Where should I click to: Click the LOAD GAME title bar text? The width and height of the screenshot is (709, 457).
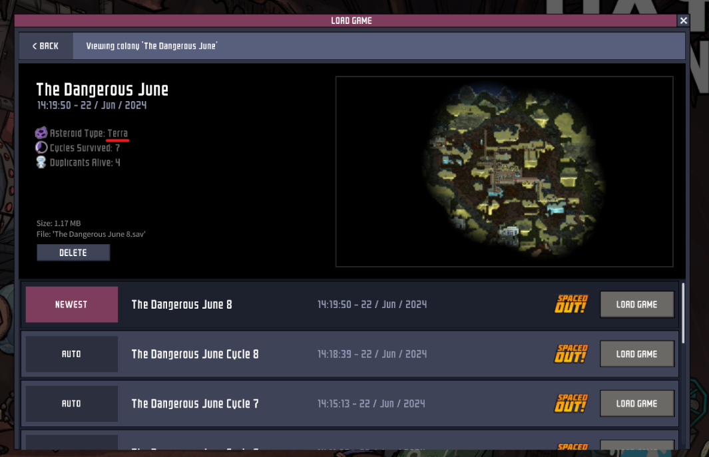coord(352,21)
